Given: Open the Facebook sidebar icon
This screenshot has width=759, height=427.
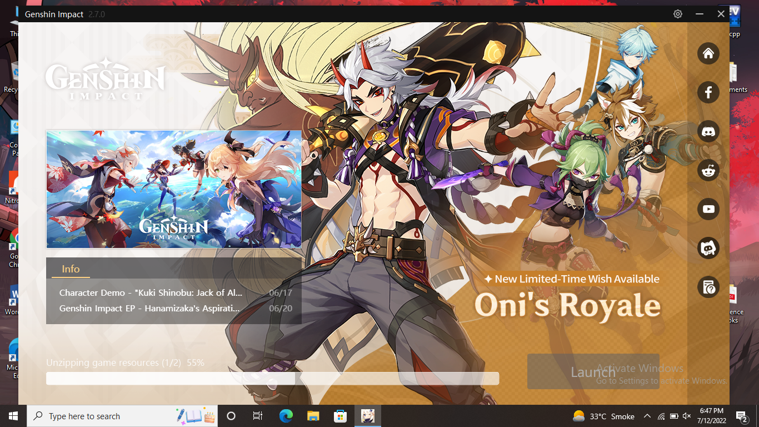Looking at the screenshot, I should tap(708, 92).
